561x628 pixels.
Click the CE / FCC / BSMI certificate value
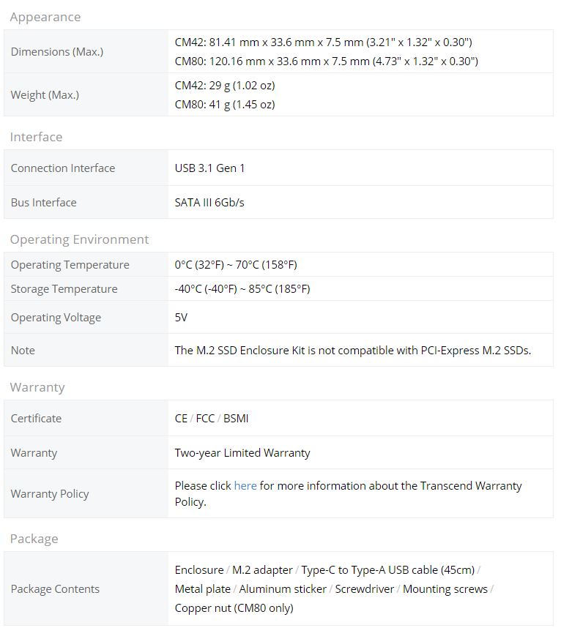212,419
